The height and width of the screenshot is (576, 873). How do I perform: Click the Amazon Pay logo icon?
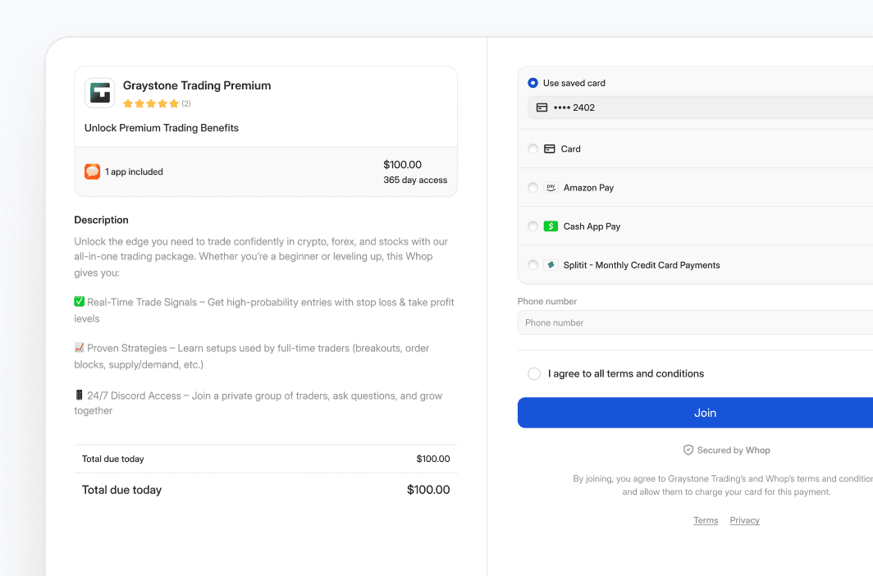pyautogui.click(x=550, y=187)
